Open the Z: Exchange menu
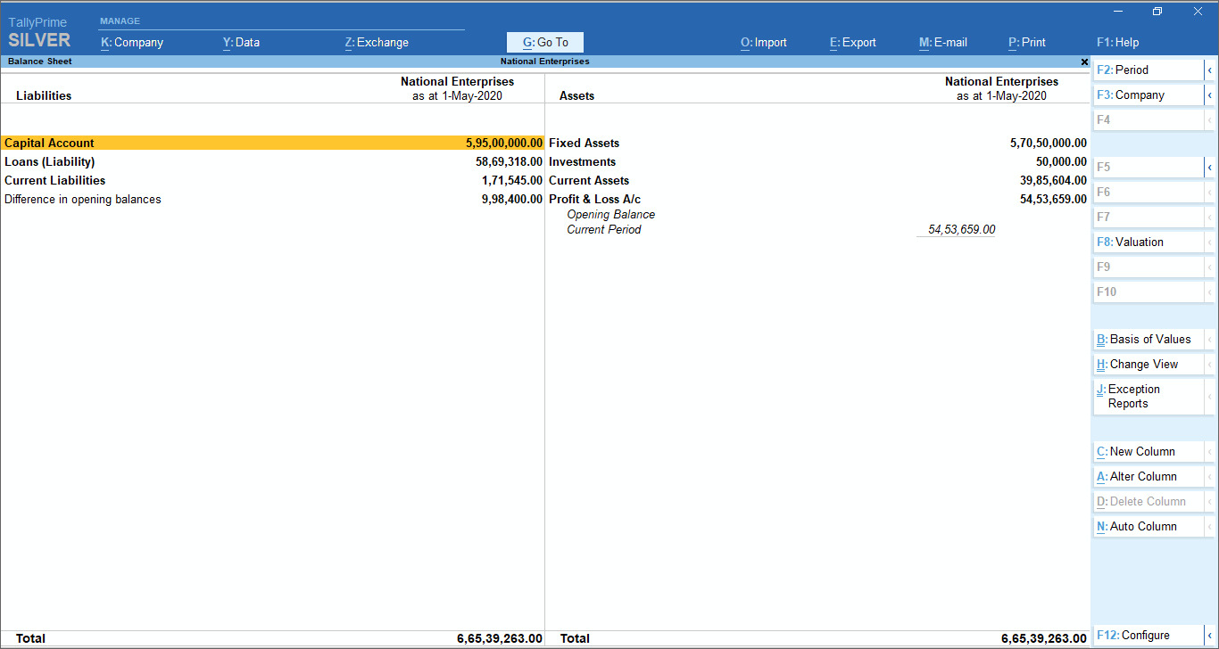Image resolution: width=1219 pixels, height=649 pixels. pyautogui.click(x=377, y=42)
